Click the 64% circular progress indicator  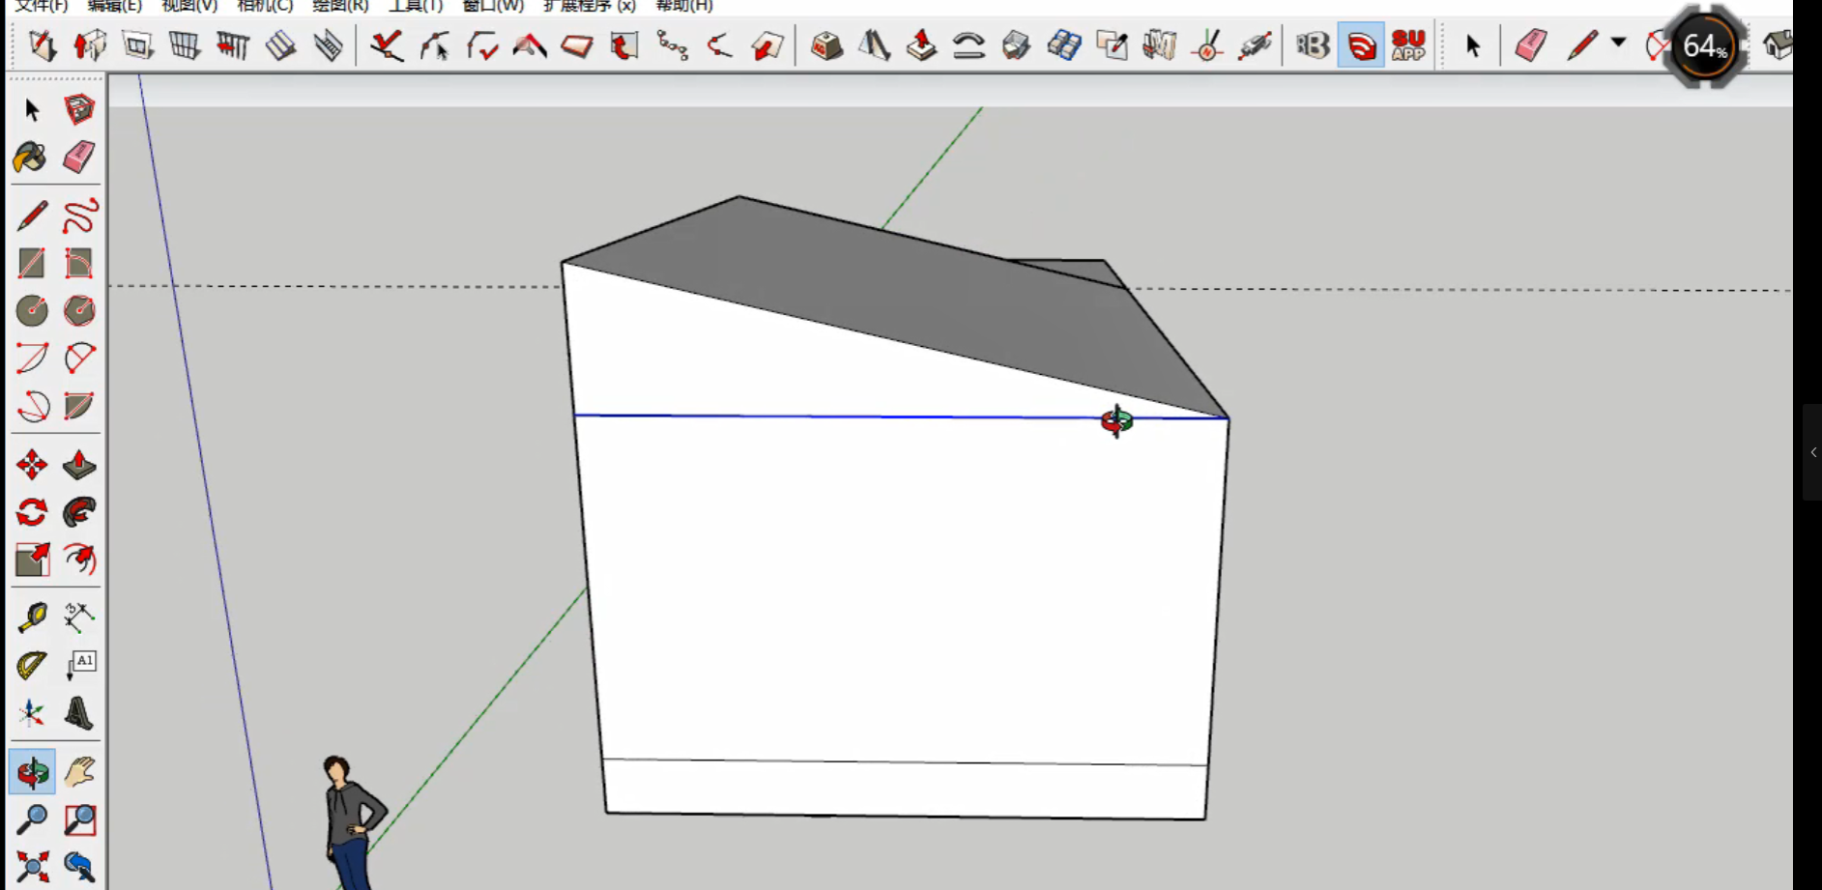tap(1705, 46)
